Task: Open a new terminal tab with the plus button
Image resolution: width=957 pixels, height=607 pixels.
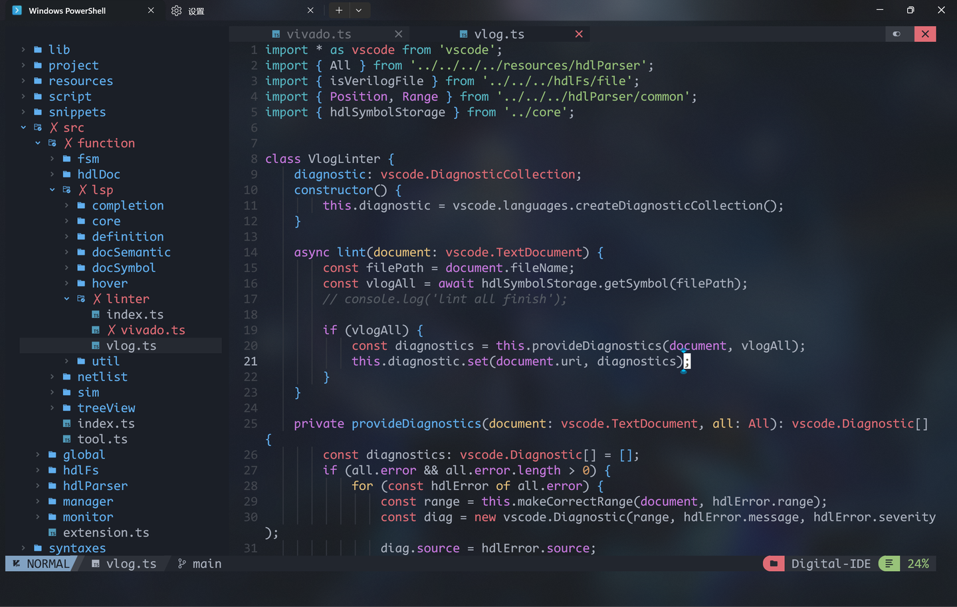Action: point(339,10)
